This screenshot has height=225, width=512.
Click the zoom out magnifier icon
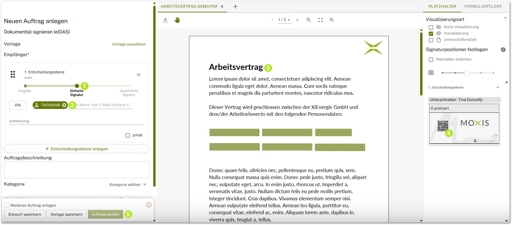pyautogui.click(x=309, y=20)
